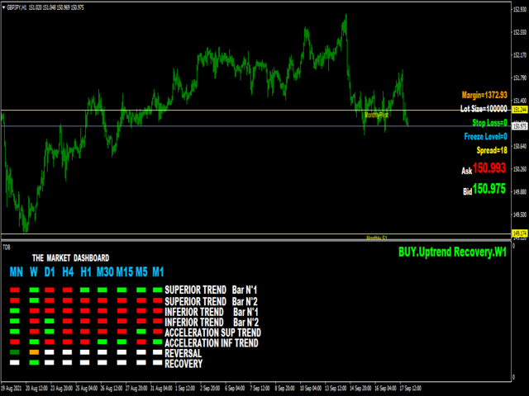The height and width of the screenshot is (396, 529).
Task: Click THE MARKET DASHBOARD heading
Action: tap(70, 258)
